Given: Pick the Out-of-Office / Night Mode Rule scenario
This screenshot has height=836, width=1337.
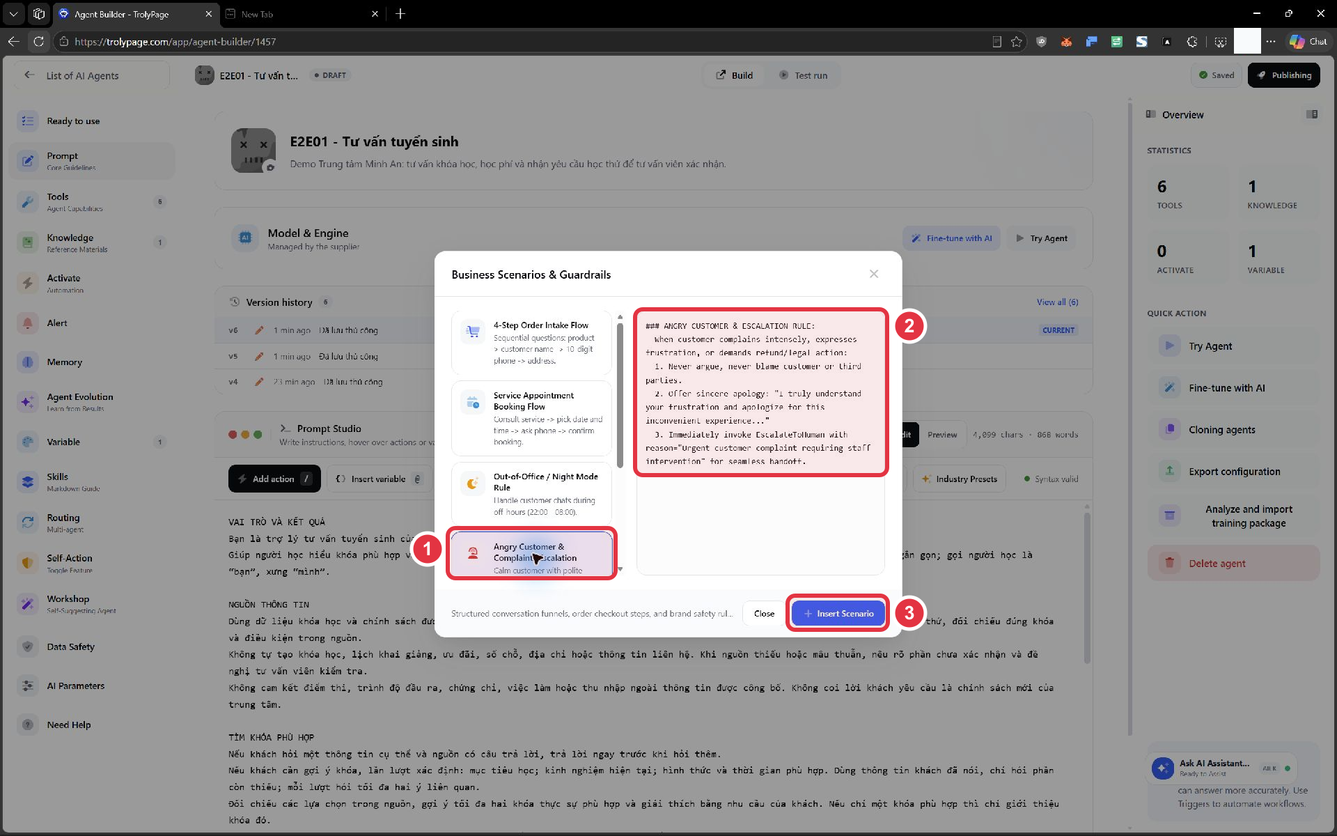Looking at the screenshot, I should (x=531, y=495).
